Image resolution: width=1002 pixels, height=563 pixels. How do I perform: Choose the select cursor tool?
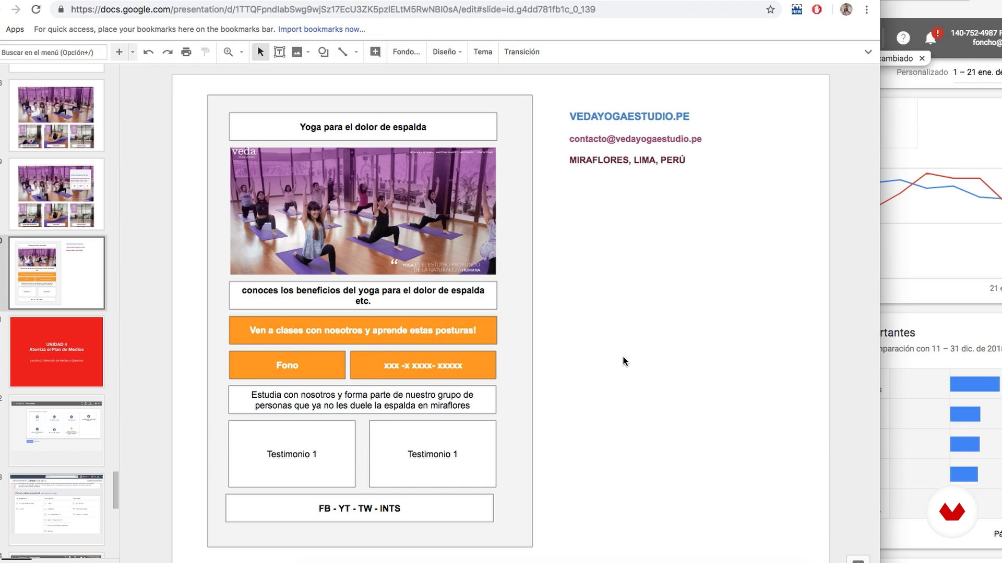[x=260, y=52]
